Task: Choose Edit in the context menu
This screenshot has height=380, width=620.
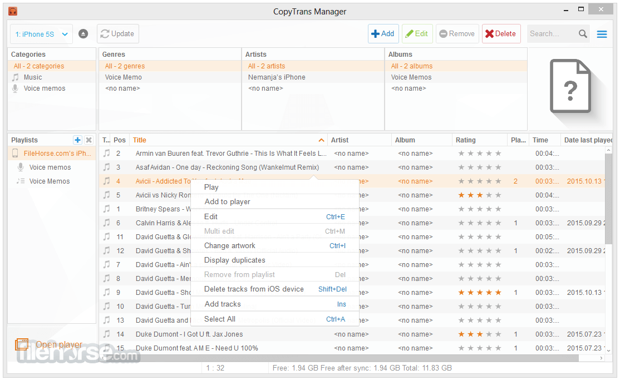Action: click(x=275, y=216)
